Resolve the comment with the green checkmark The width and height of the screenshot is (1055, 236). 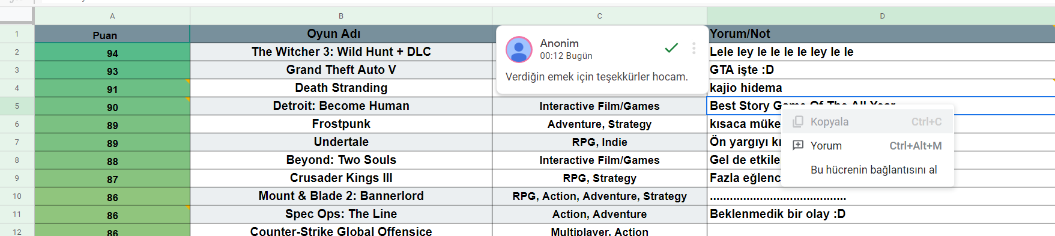tap(671, 48)
